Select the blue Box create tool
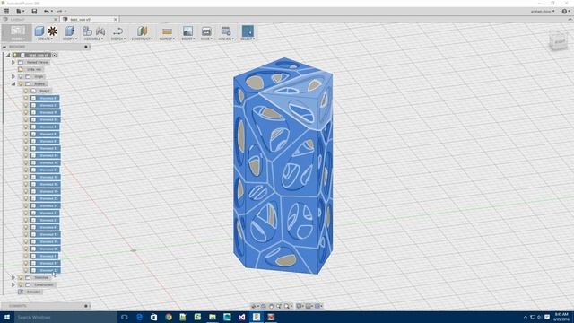The width and height of the screenshot is (574, 323). (39, 31)
